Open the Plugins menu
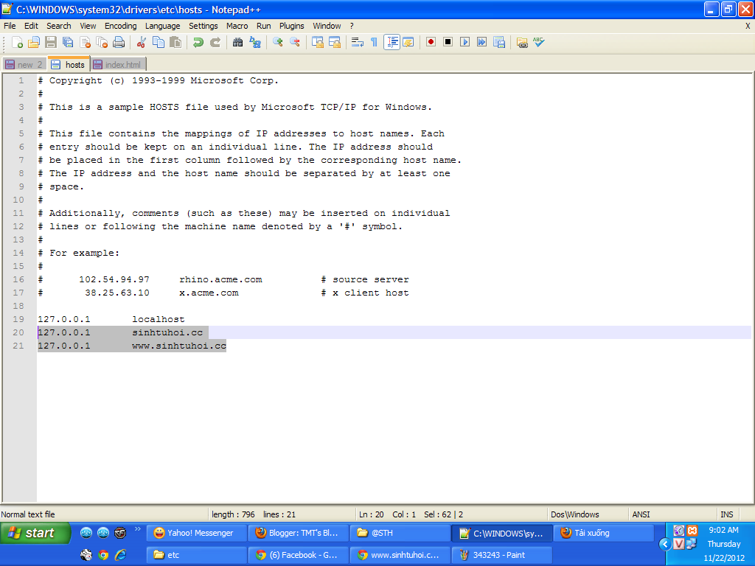755x566 pixels. click(x=292, y=26)
